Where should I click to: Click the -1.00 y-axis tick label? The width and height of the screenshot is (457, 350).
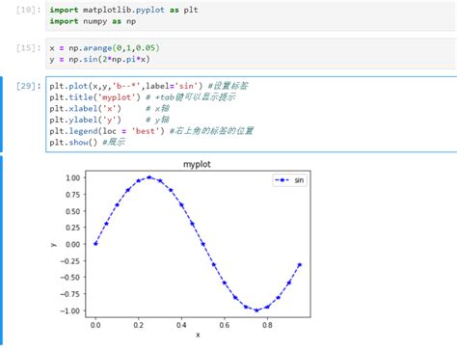(x=70, y=310)
